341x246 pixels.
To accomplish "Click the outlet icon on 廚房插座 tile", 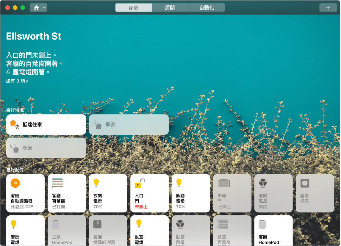I will [x=305, y=183].
